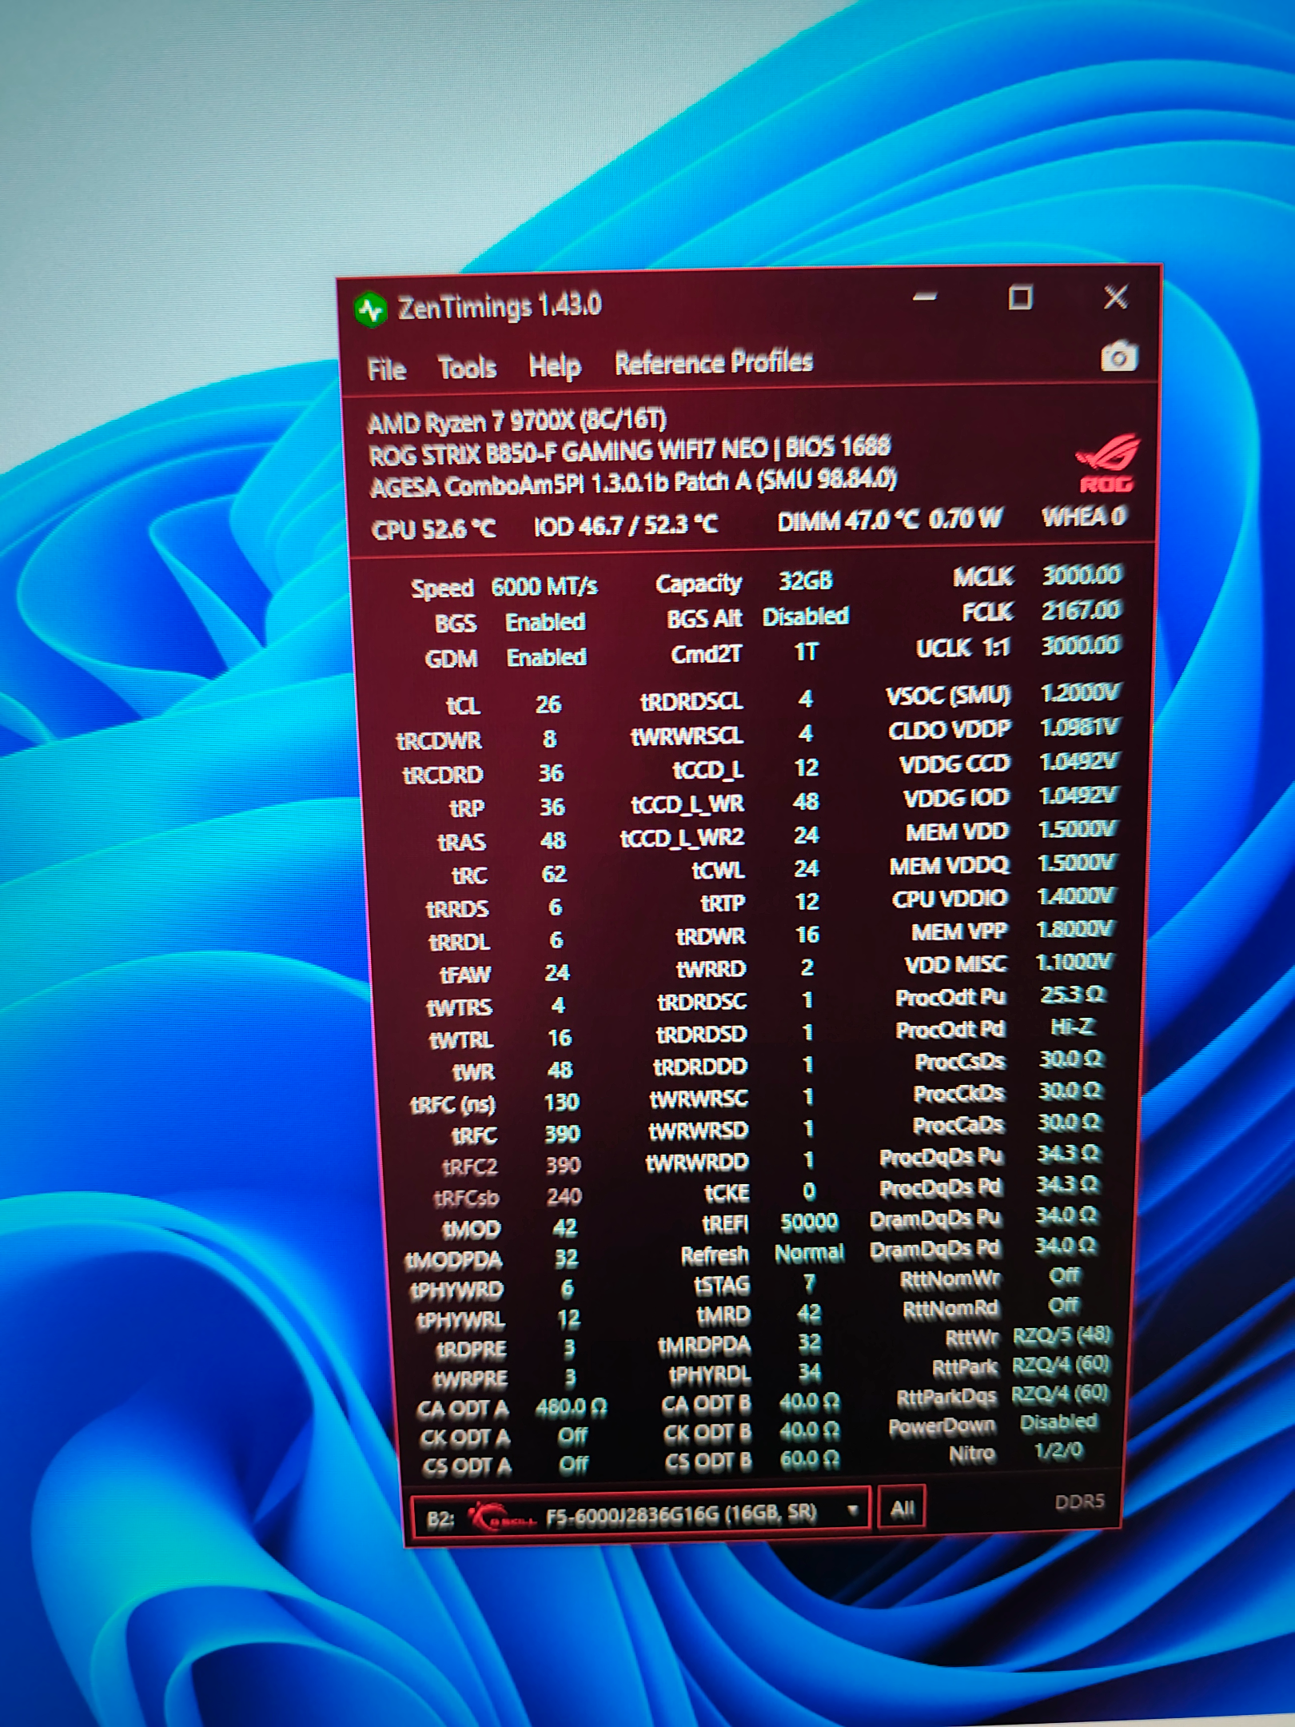This screenshot has width=1295, height=1727.
Task: Click the ProcOdt Pd value Hi-Z
Action: coord(1071,1027)
